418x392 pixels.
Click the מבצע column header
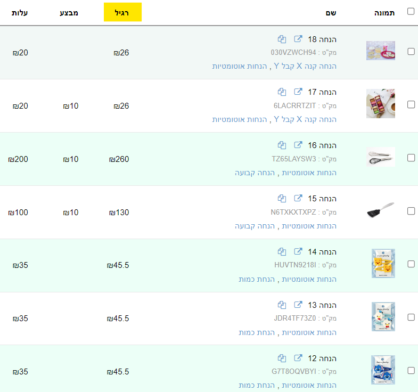[x=69, y=12]
